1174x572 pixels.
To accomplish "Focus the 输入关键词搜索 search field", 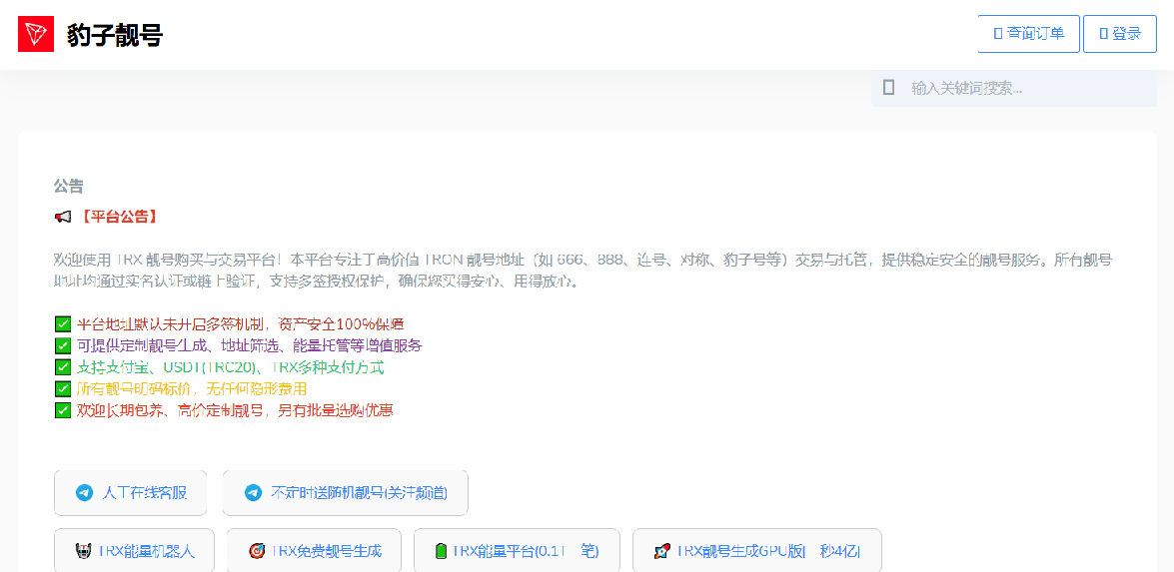I will coord(1014,88).
